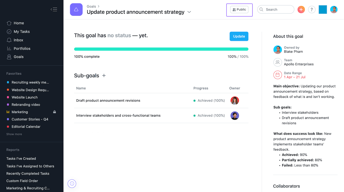Image resolution: width=344 pixels, height=192 pixels.
Task: Click the Date Range calendar icon
Action: pos(278,75)
